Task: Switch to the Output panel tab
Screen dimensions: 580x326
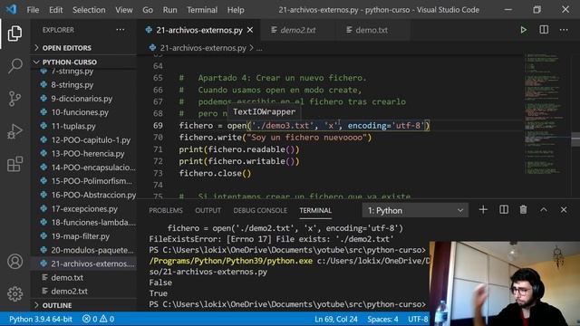Action: (208, 210)
